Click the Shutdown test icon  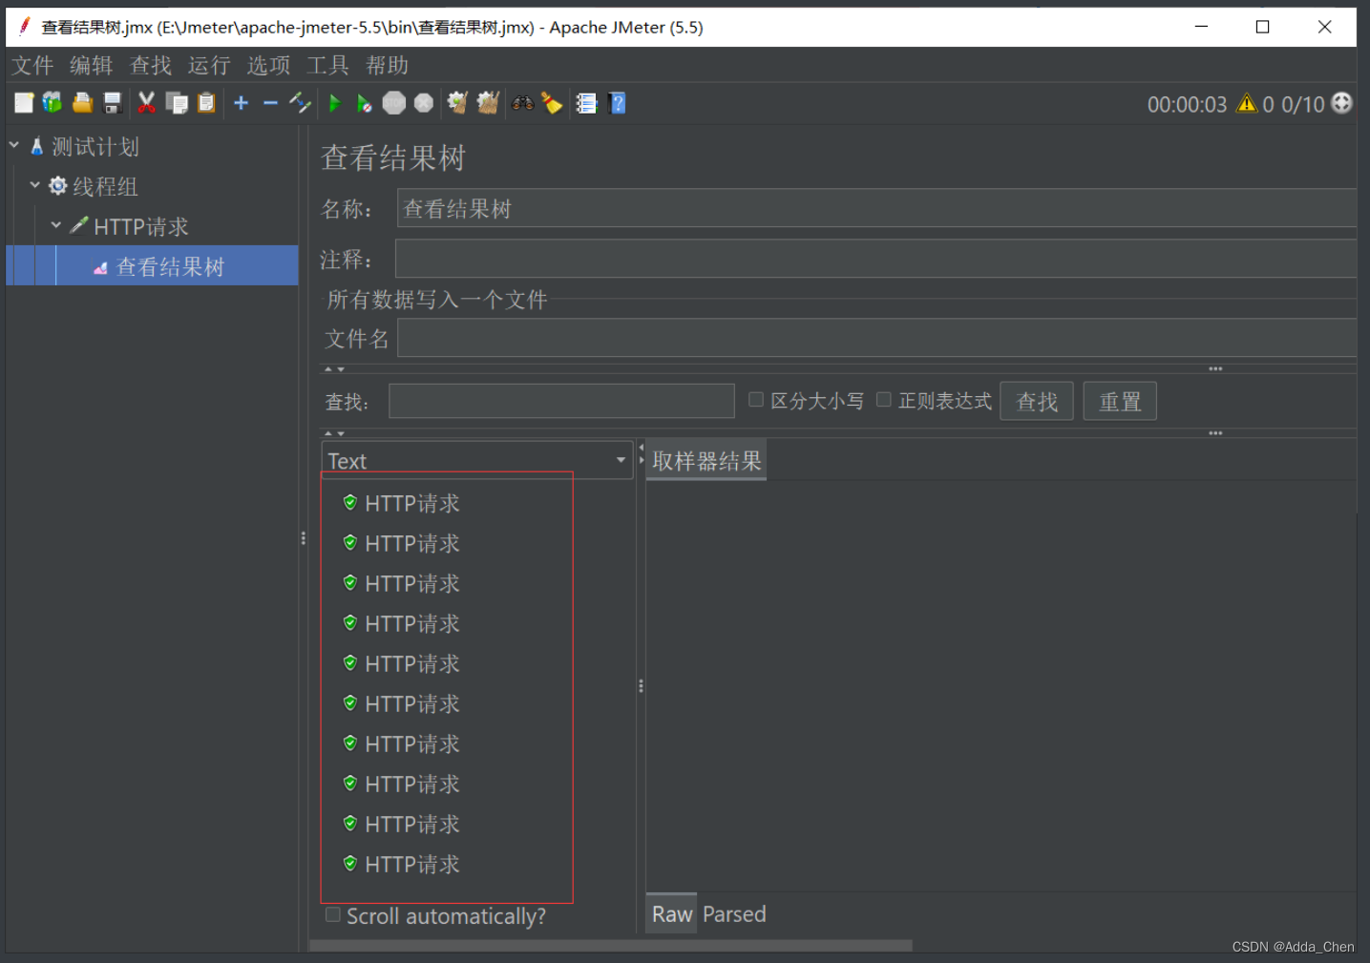pos(424,103)
